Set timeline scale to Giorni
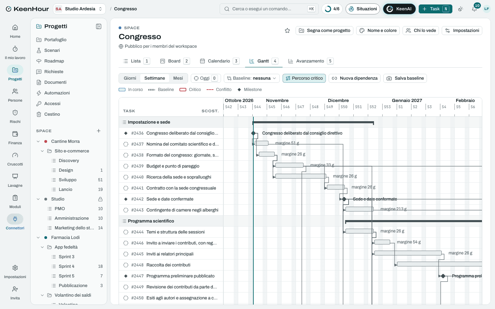Image resolution: width=495 pixels, height=309 pixels. (130, 78)
